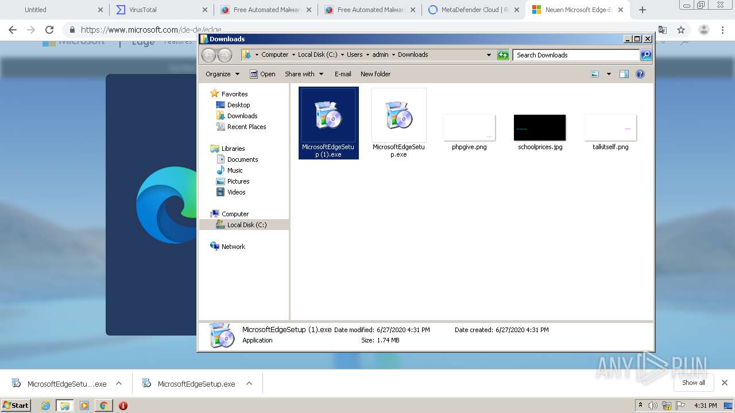Click the Search Downloads field
Image resolution: width=735 pixels, height=413 pixels.
tap(577, 55)
